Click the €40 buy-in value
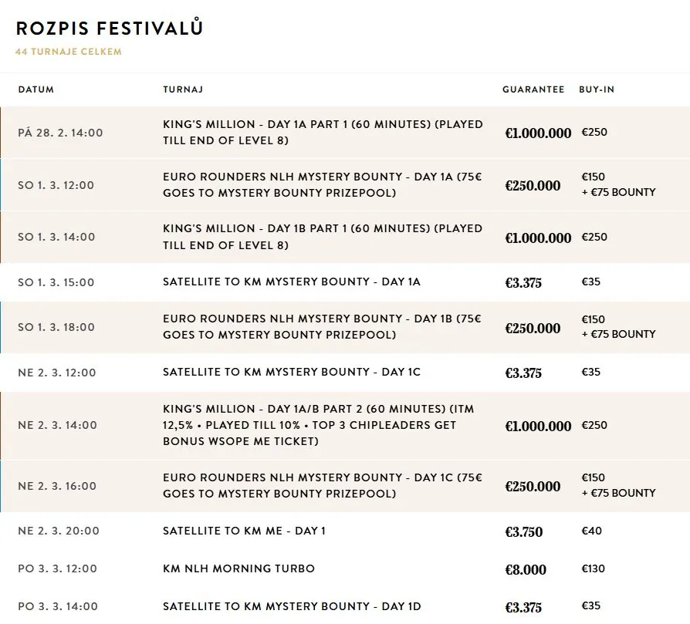The height and width of the screenshot is (624, 690). [x=592, y=531]
